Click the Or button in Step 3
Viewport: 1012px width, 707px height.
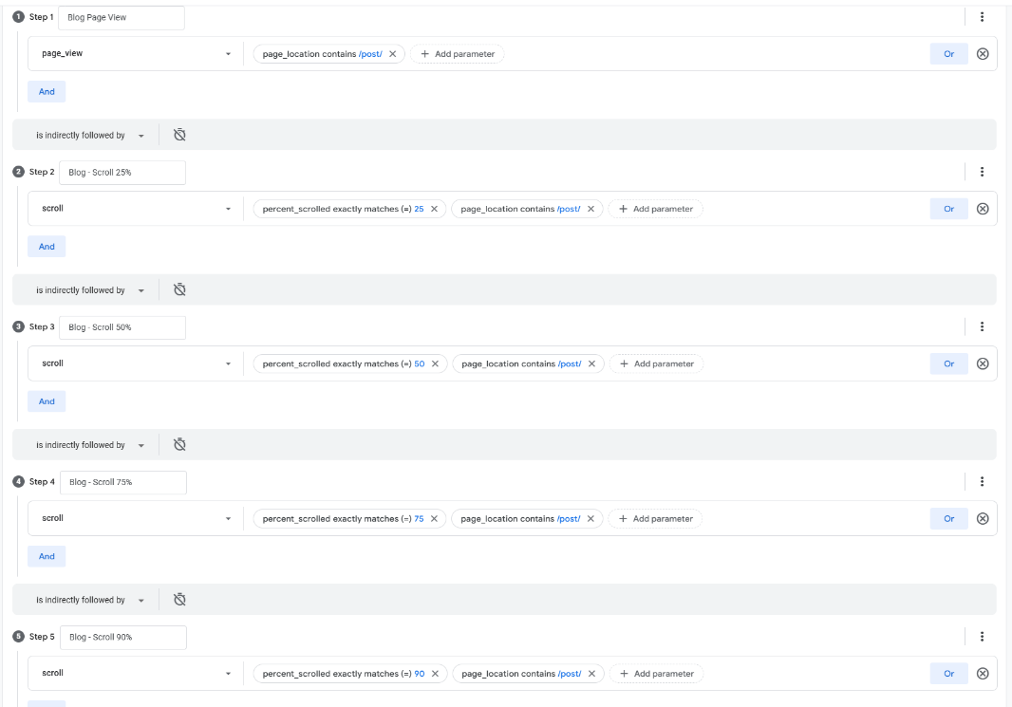click(x=948, y=363)
